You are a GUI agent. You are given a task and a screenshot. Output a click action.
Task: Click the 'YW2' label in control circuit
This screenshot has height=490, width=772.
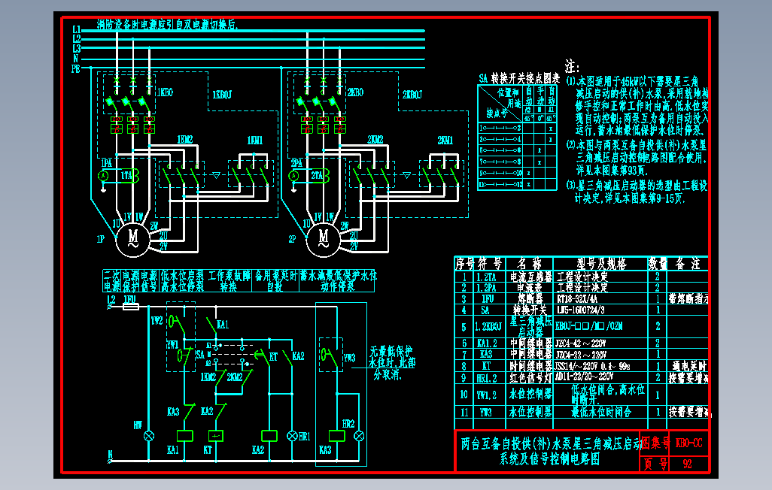coord(157,320)
